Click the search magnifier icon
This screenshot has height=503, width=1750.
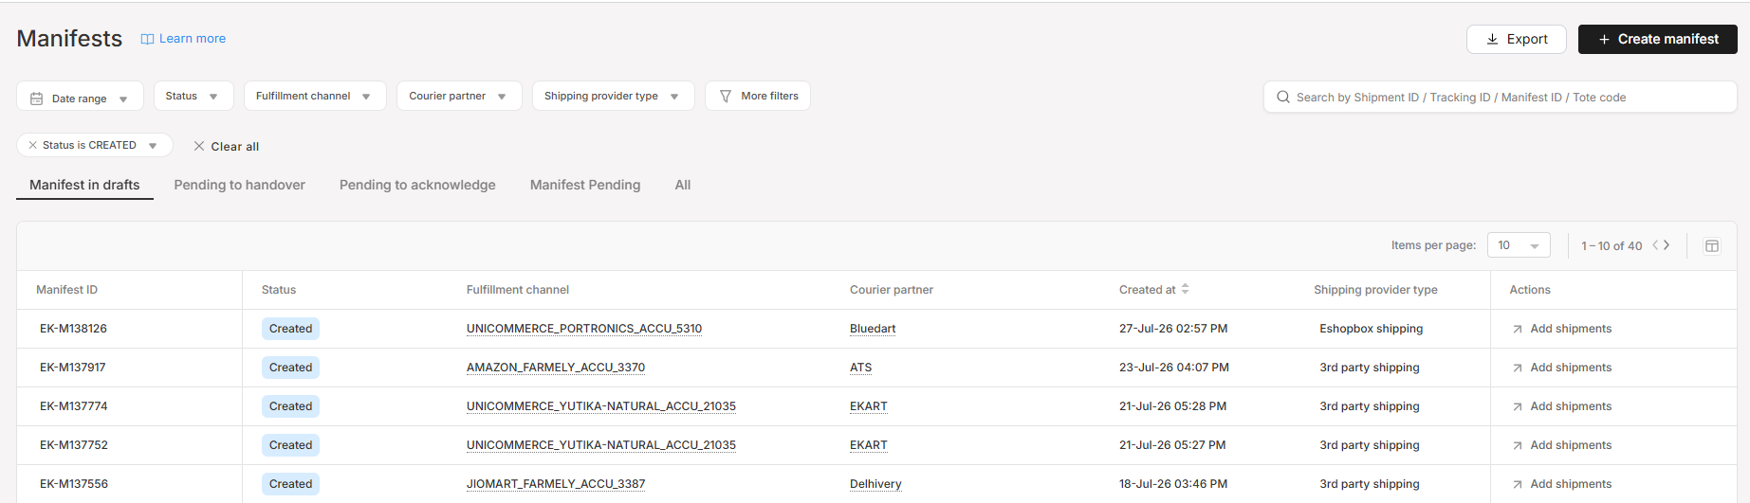pyautogui.click(x=1283, y=97)
